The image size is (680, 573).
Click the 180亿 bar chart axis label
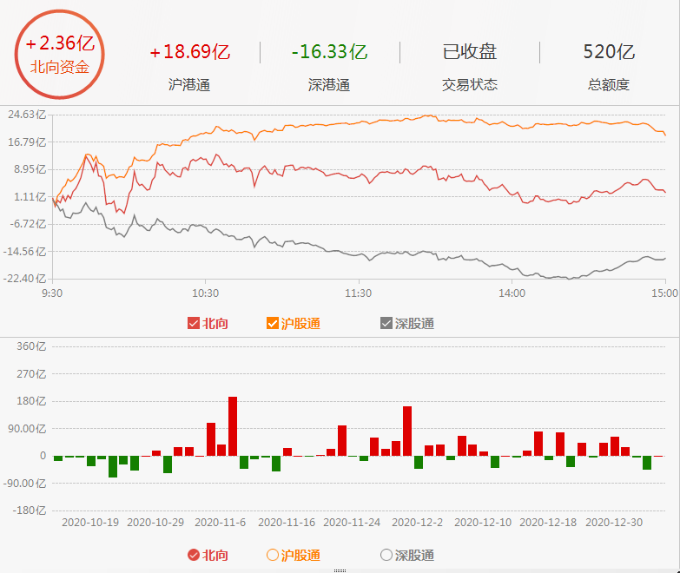(31, 401)
